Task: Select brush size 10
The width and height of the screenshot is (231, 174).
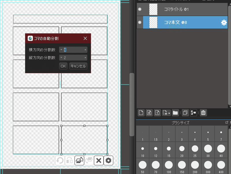Action: (143, 150)
